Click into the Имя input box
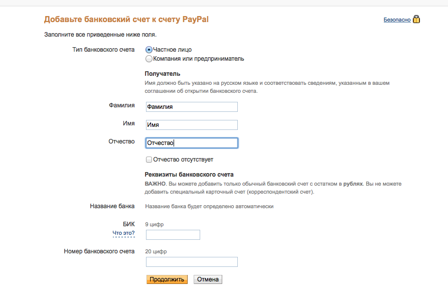Screen dimensions: 448x297 (191, 125)
